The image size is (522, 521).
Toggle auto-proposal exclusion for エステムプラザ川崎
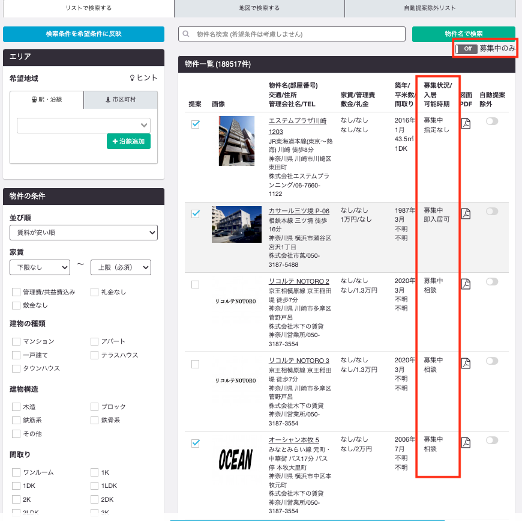coord(492,121)
